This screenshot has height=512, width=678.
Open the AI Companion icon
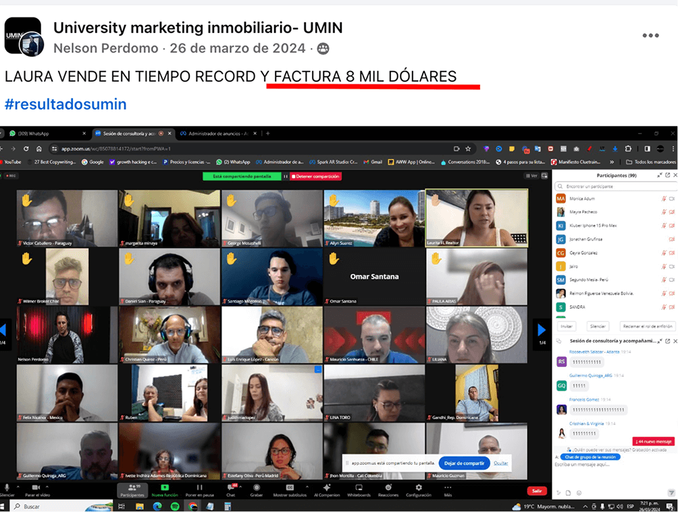coord(327,488)
